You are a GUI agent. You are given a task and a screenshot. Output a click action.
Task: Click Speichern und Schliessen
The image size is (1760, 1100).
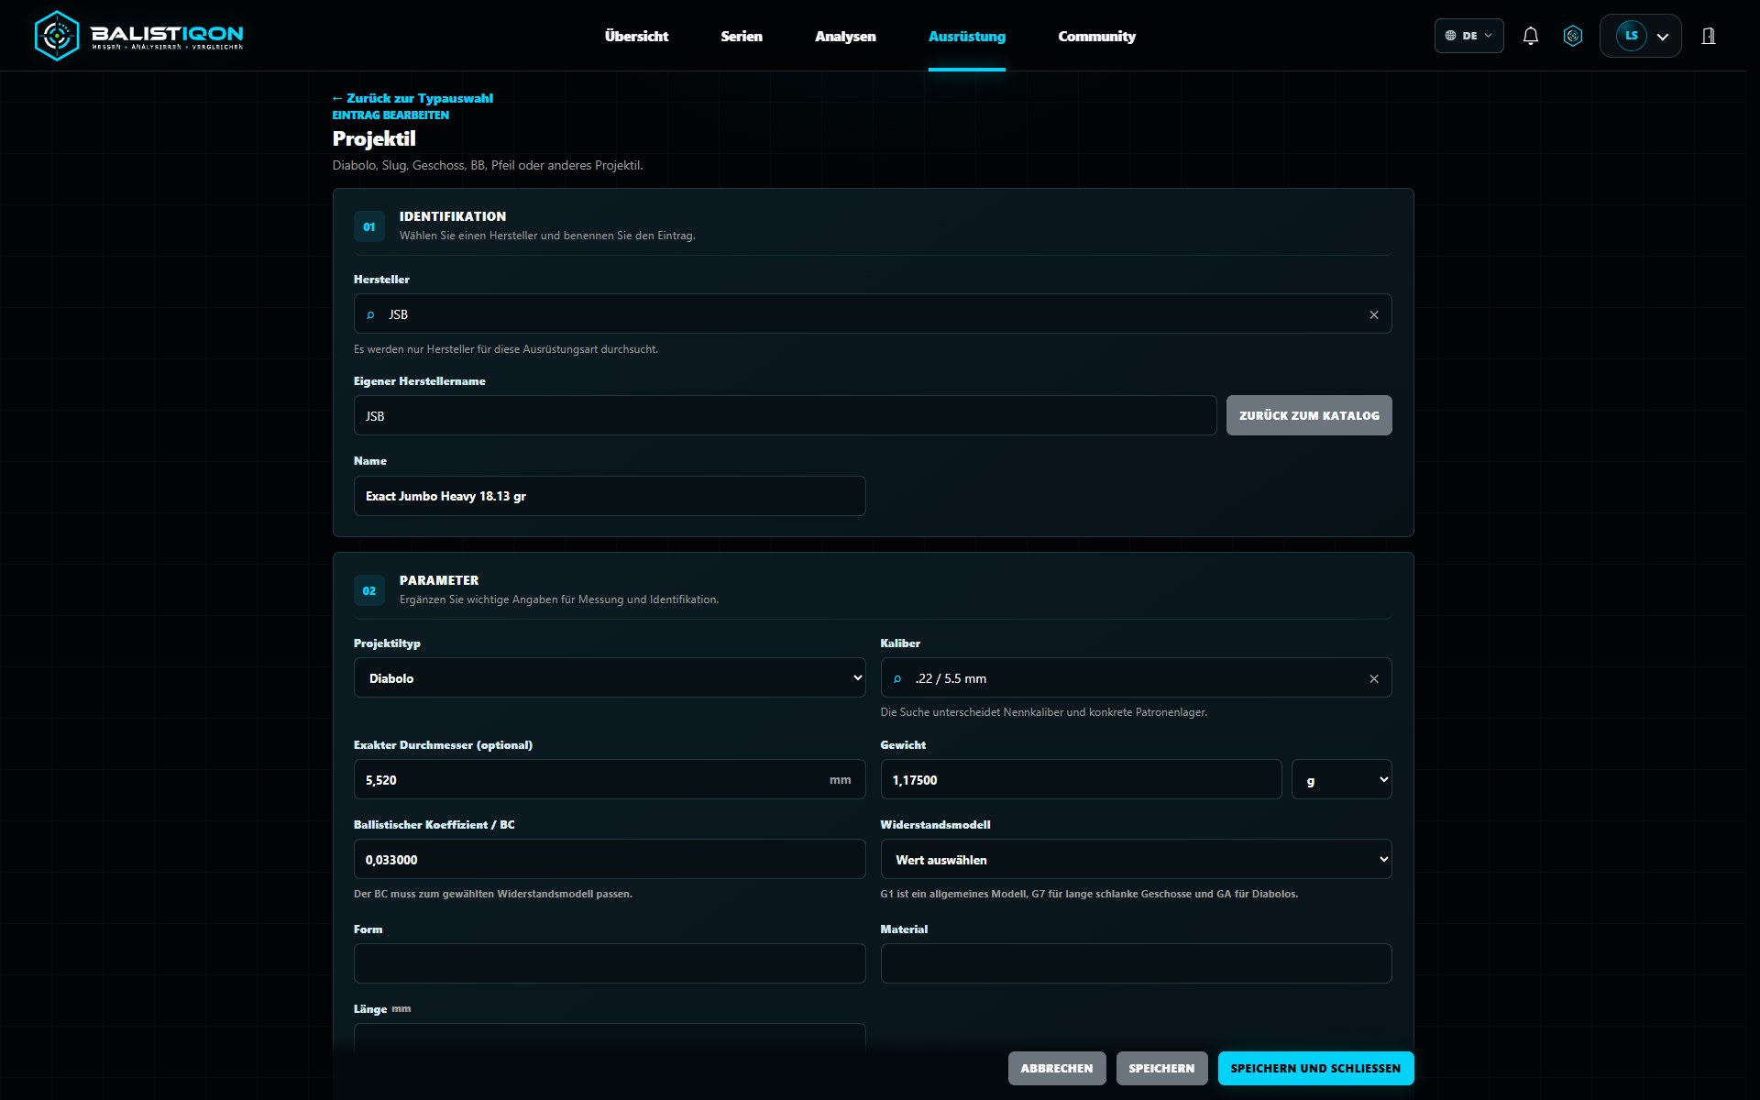tap(1315, 1068)
